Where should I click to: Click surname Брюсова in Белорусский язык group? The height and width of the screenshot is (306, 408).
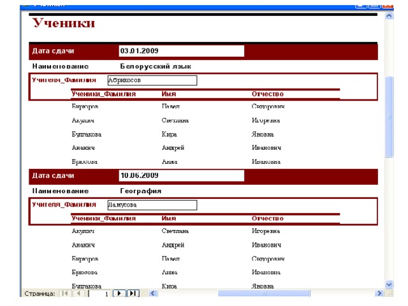click(x=85, y=161)
